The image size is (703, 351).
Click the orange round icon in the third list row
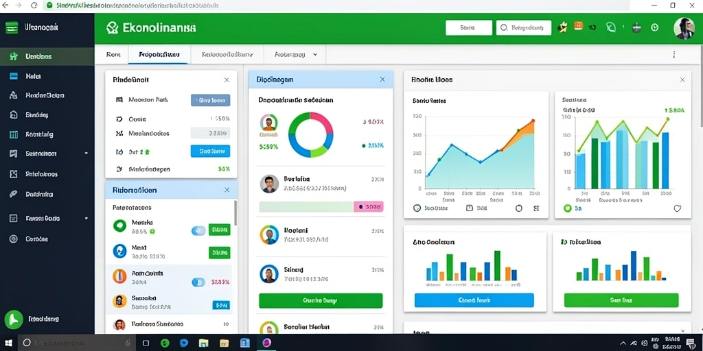tap(119, 276)
